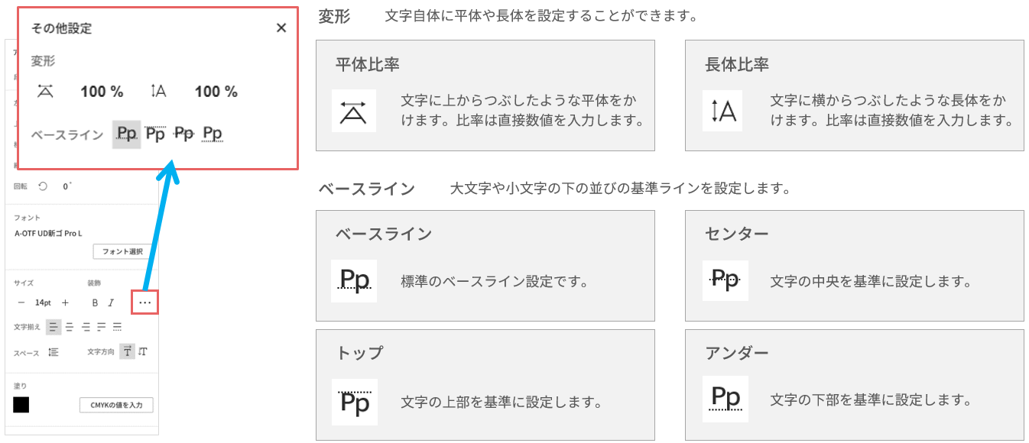The height and width of the screenshot is (443, 1029).
Task: Click the フォント選択 button
Action: click(x=122, y=251)
